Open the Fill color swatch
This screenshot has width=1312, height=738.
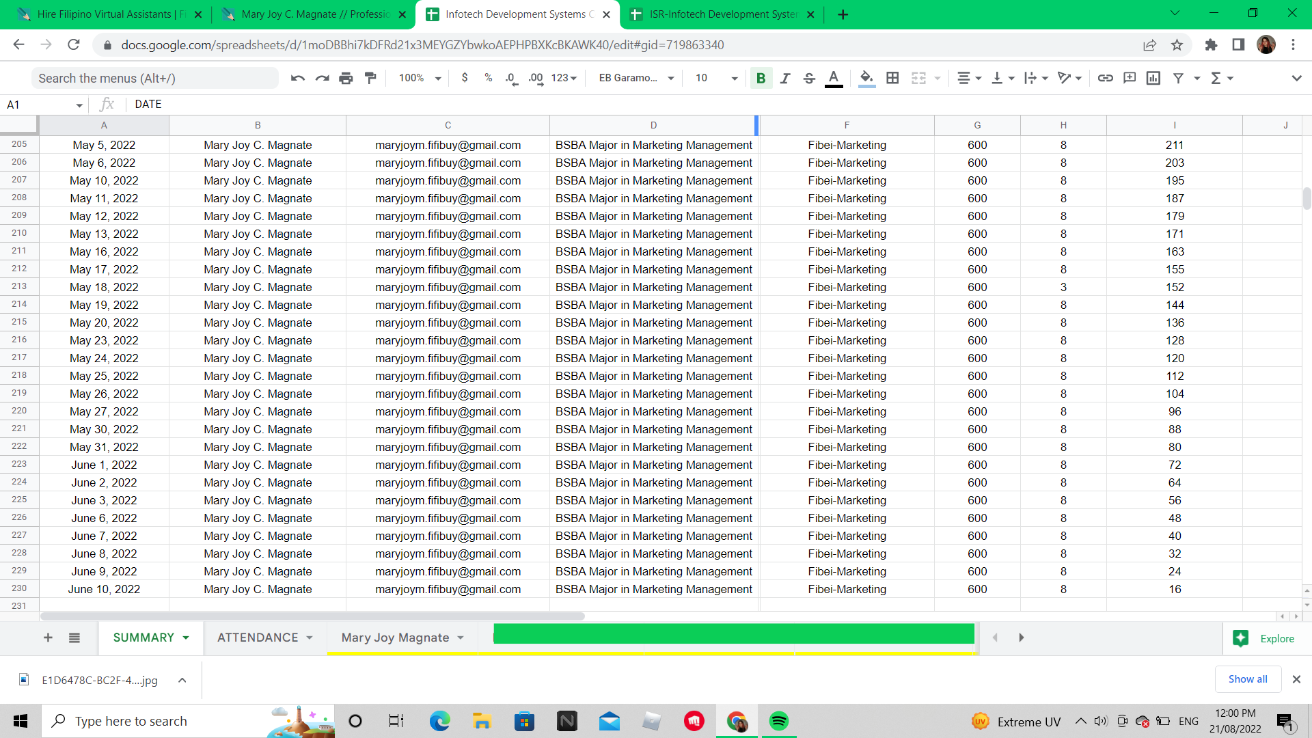[866, 78]
